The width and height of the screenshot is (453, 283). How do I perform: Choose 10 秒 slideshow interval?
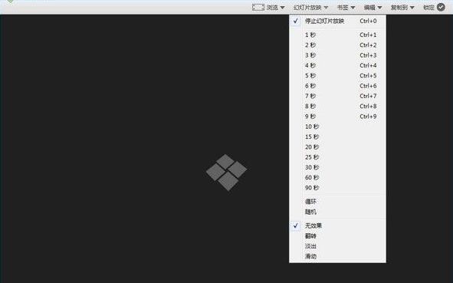click(337, 127)
